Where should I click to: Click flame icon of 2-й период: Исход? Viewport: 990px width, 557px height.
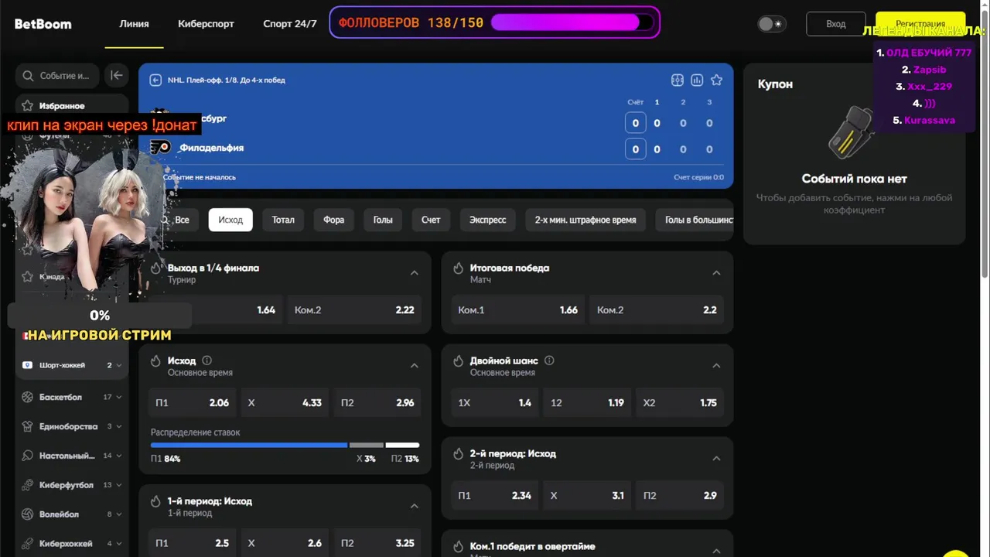458,454
